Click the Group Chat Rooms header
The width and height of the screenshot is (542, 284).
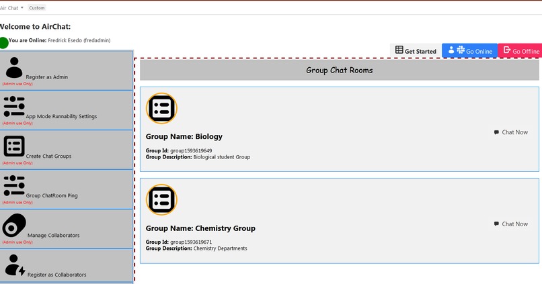(340, 70)
